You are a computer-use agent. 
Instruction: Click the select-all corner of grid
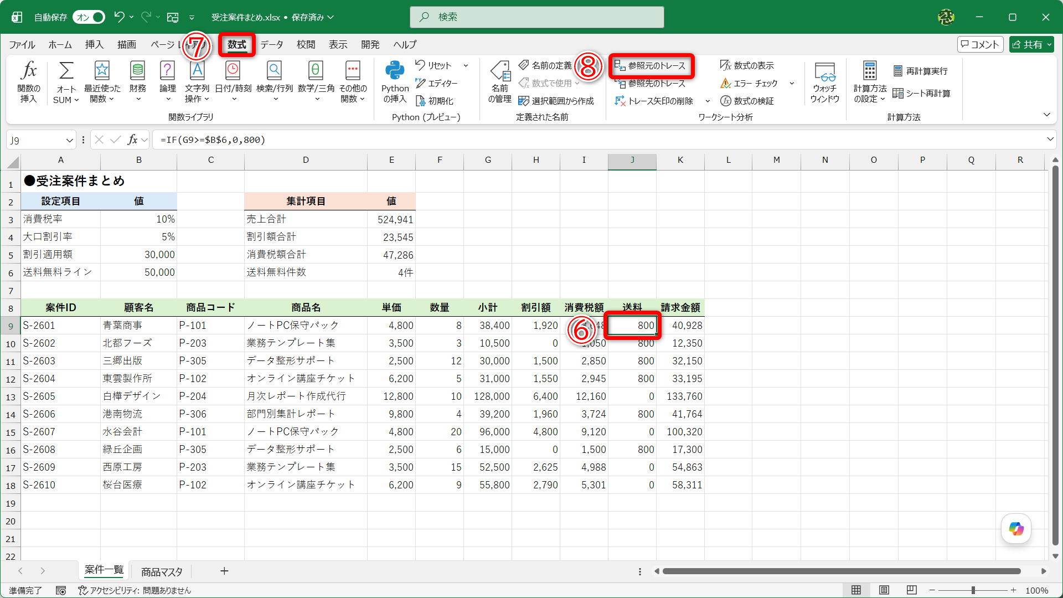tap(12, 162)
